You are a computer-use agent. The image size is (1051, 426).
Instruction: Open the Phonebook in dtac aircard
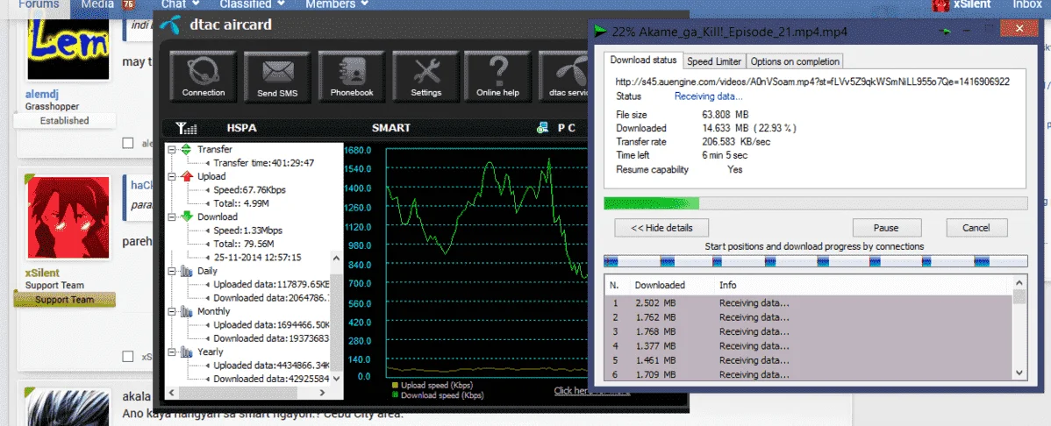coord(351,78)
